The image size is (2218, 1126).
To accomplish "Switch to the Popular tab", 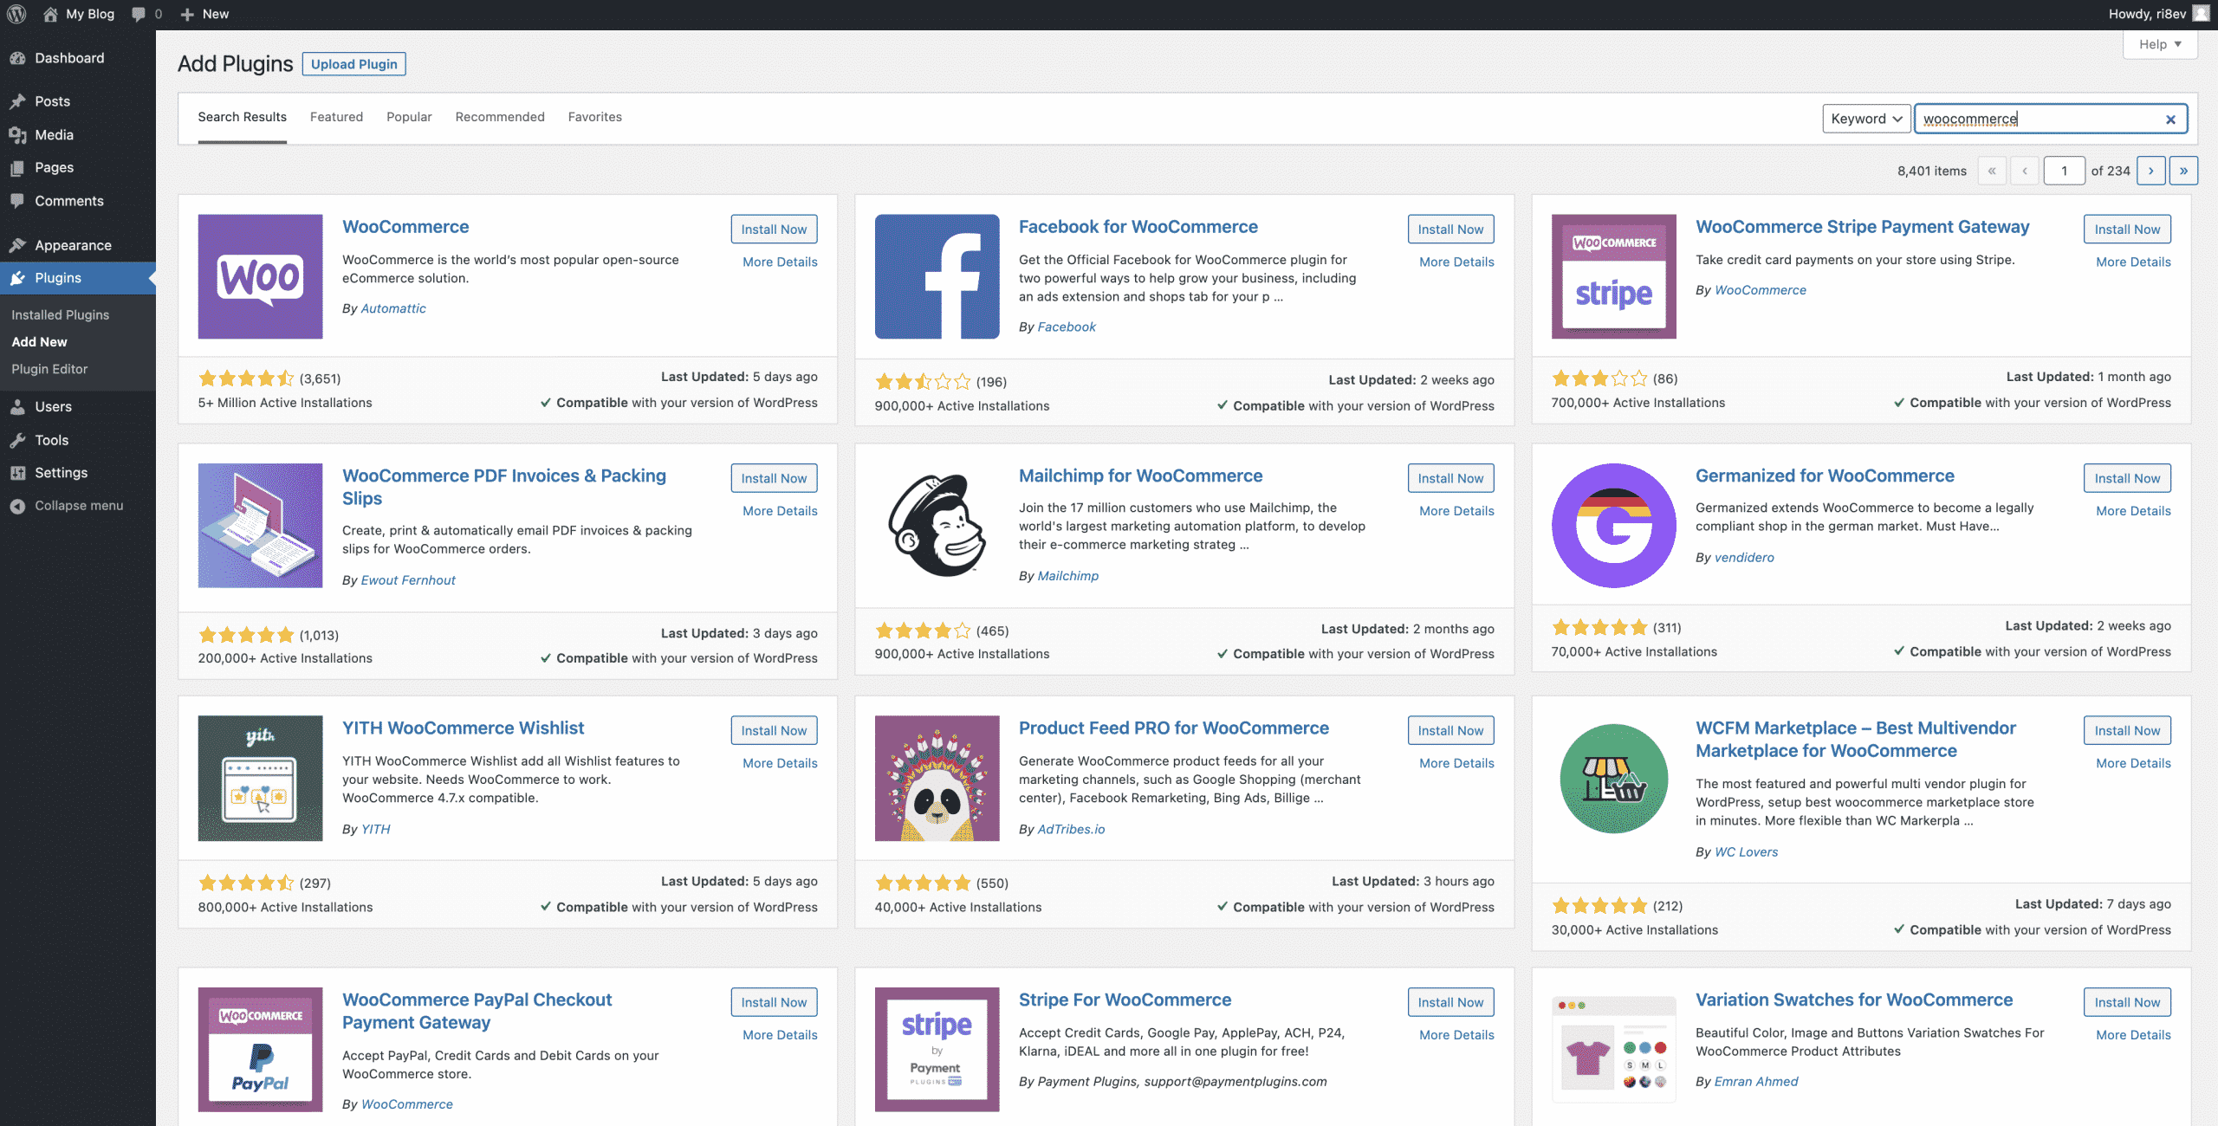I will [x=409, y=117].
